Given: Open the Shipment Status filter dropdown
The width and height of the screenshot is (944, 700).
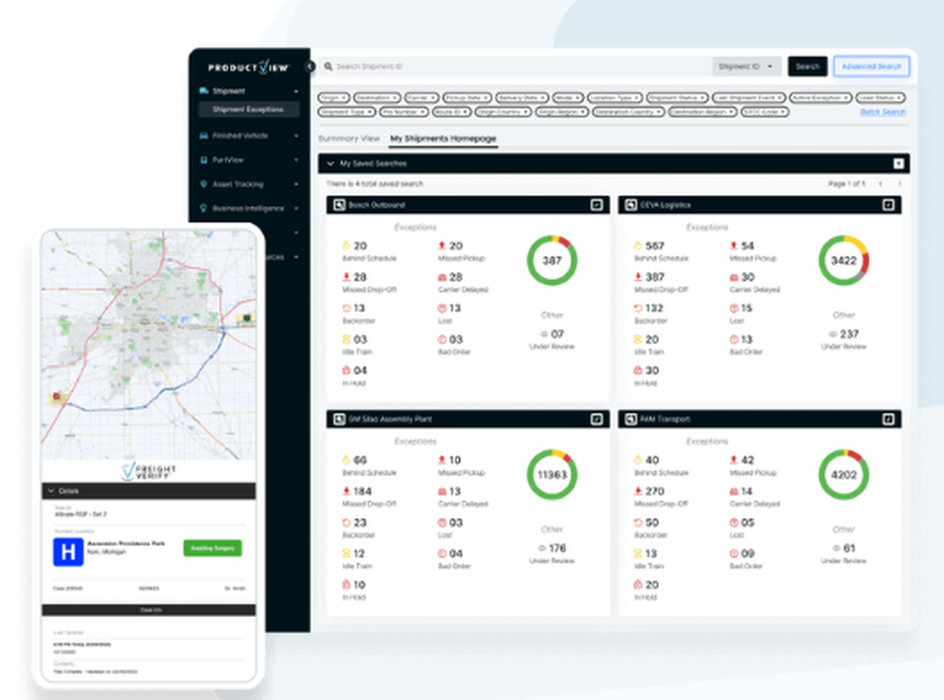Looking at the screenshot, I should (677, 97).
